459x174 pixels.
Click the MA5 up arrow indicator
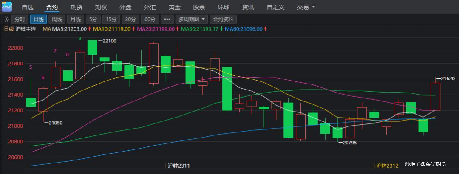click(89, 29)
